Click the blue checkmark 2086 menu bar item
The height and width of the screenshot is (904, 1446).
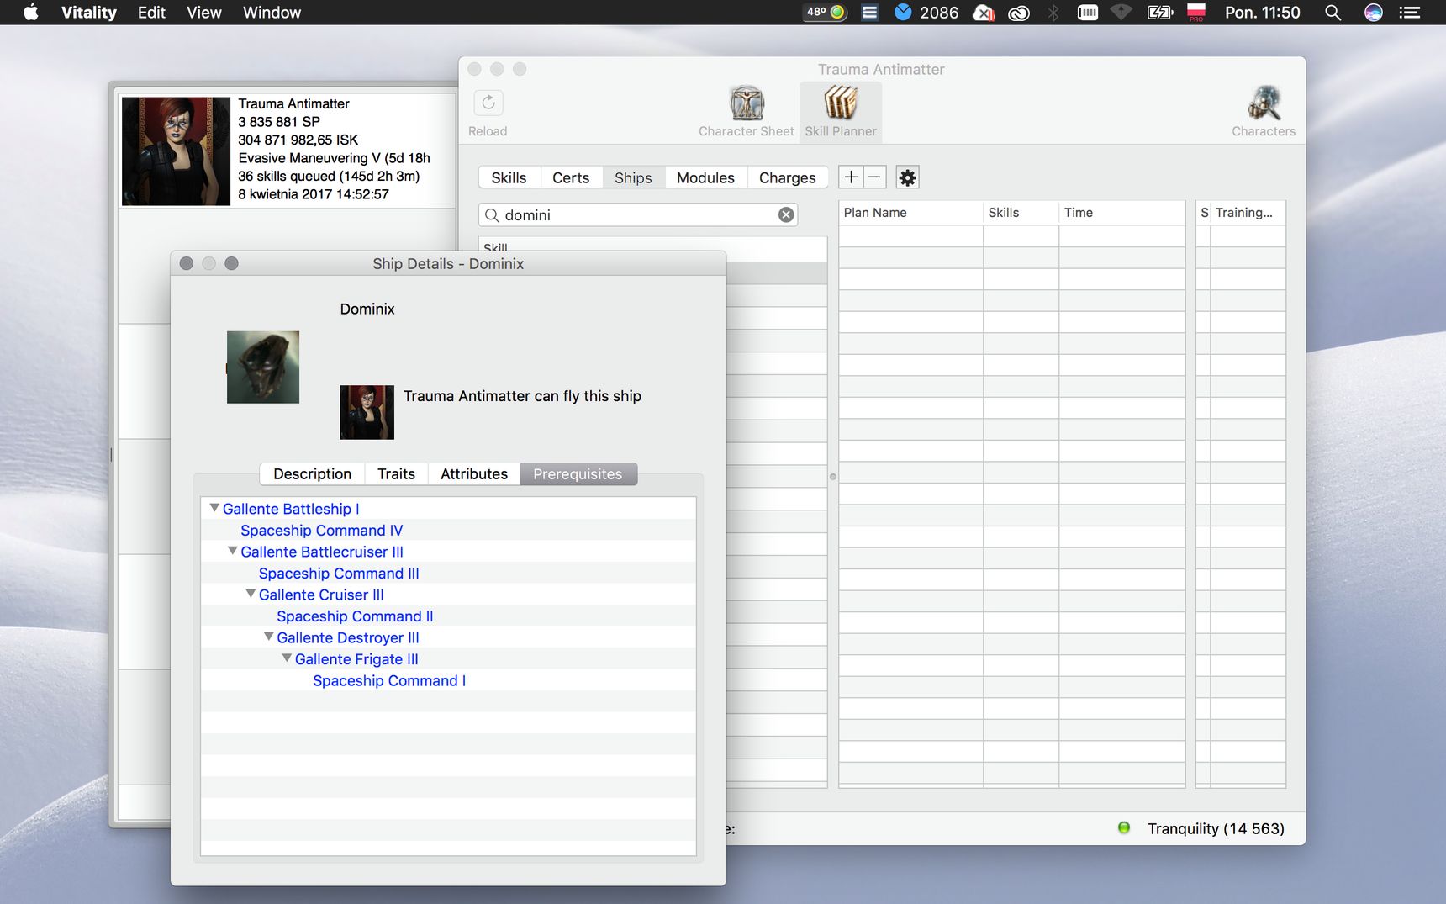pos(926,13)
